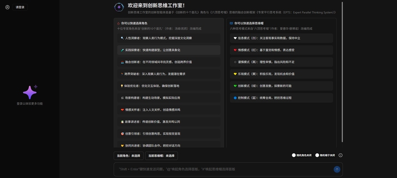Click the studio avatar icon next to the welcome title
This screenshot has height=178, width=397.
pos(119,7)
